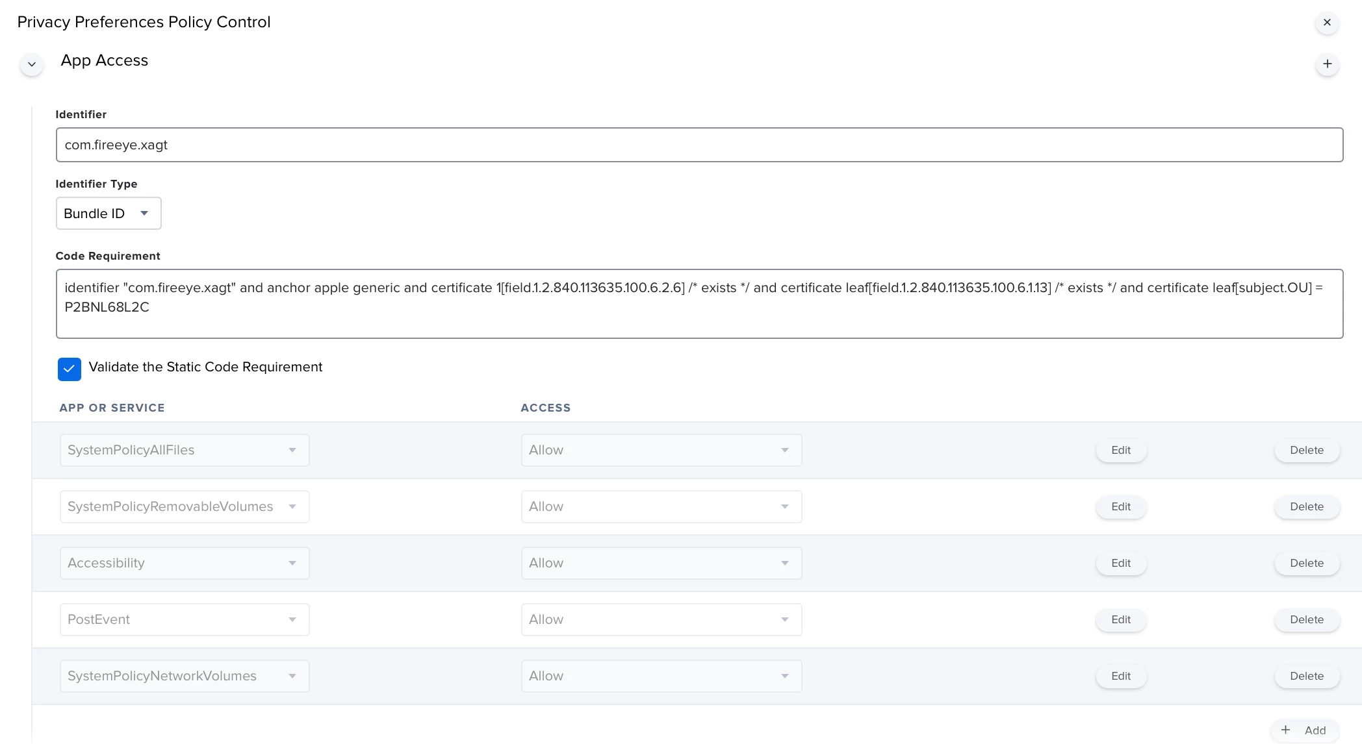Delete the Accessibility row
The height and width of the screenshot is (744, 1362).
point(1306,563)
